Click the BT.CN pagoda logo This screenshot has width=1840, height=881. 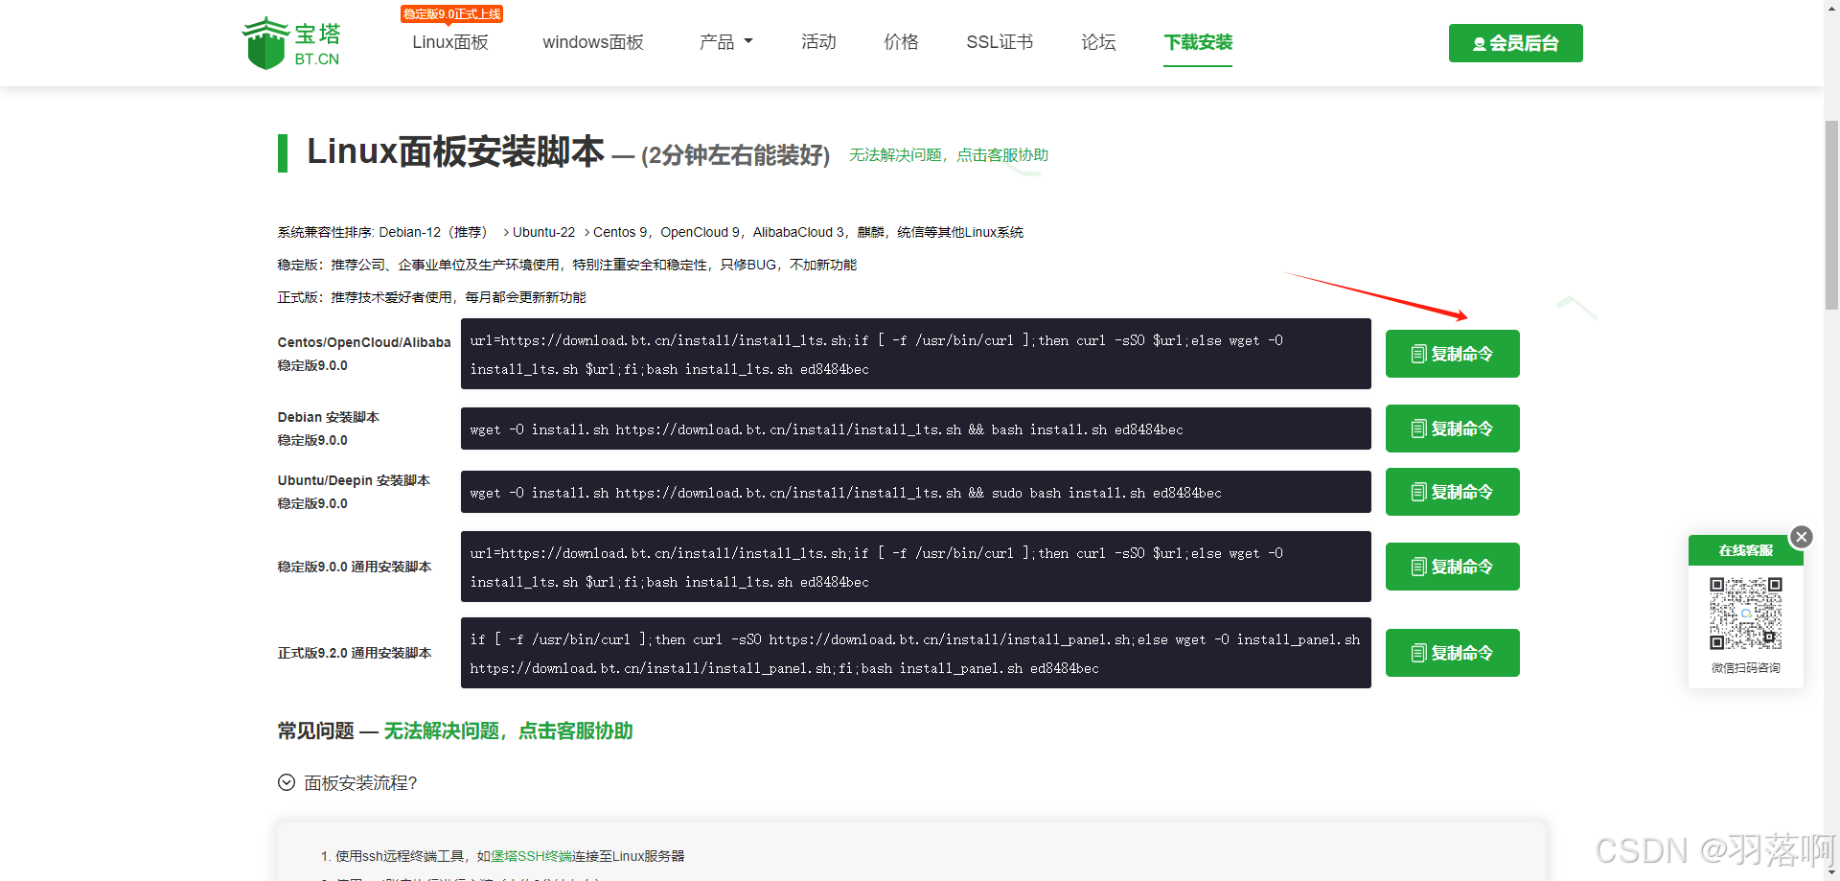tap(291, 43)
